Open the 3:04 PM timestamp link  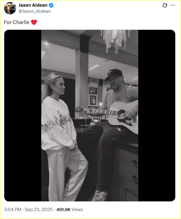12,210
